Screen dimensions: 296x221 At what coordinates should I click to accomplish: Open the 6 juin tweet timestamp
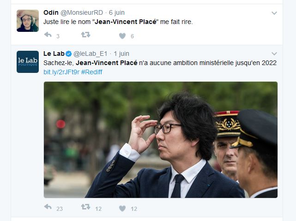point(117,12)
